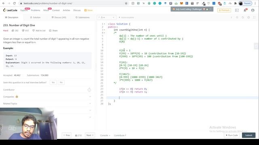Click the webcam video overlay
Image resolution: width=259 pixels, height=145 pixels.
click(x=28, y=124)
